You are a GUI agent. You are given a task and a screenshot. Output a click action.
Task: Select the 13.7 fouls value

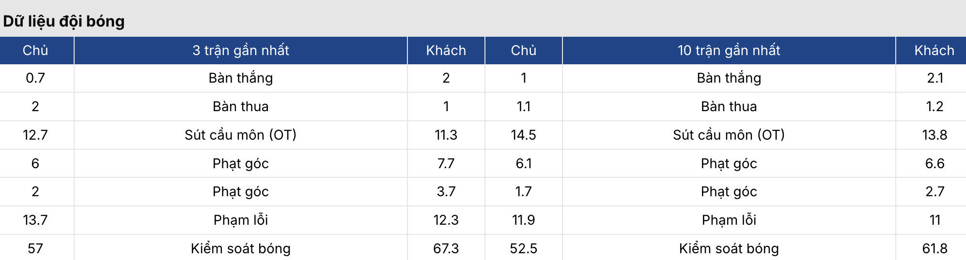tap(35, 220)
